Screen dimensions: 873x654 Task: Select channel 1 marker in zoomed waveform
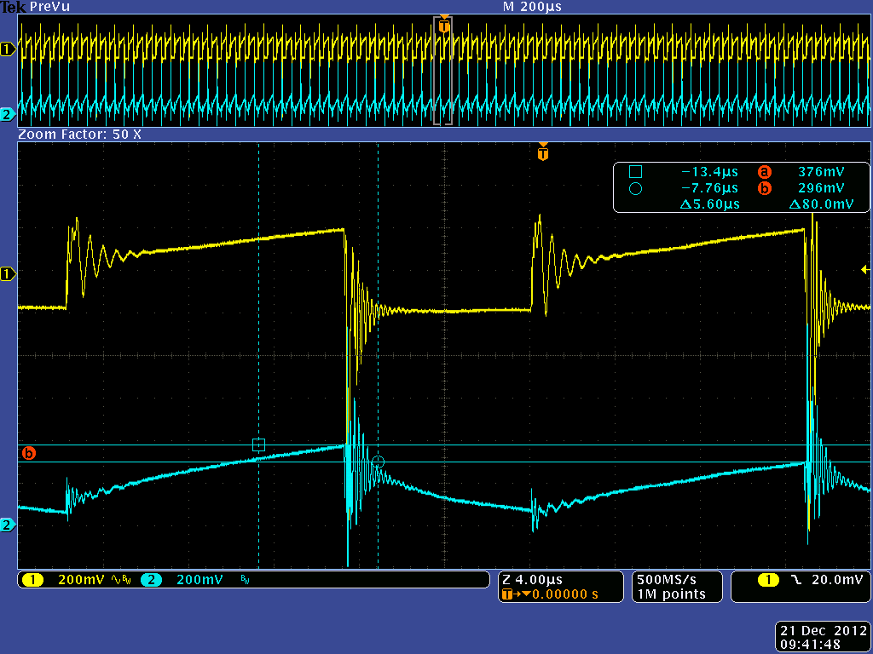pos(7,273)
